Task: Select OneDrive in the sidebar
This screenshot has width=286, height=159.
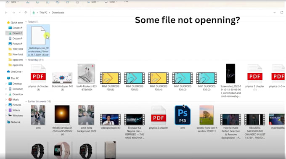Action: click(x=15, y=72)
